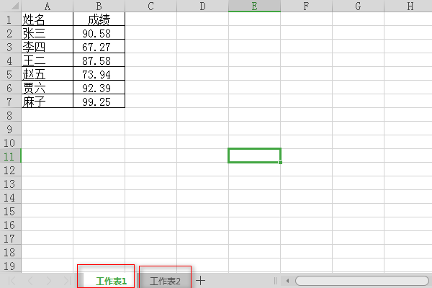The height and width of the screenshot is (288, 432).
Task: Select row 1 header
Action: [x=11, y=19]
